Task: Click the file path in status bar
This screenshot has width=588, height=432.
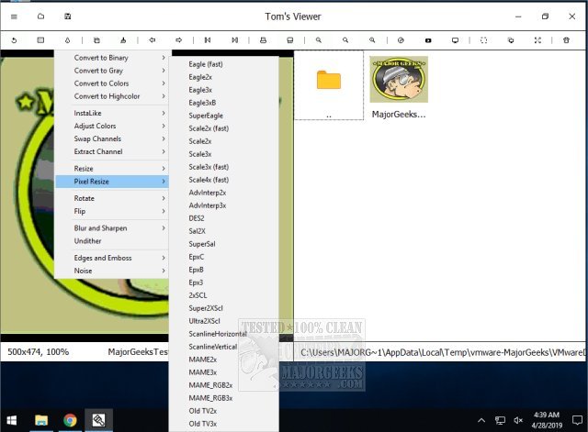Action: pyautogui.click(x=443, y=352)
